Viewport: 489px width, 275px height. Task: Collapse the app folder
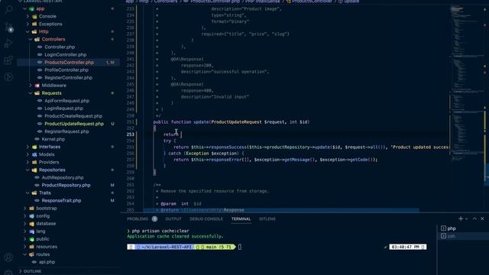click(24, 8)
